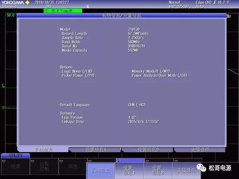This screenshot has width=239, height=179.
Task: Switch to the 设置信息1 tab in the dialog
Action: pos(96,150)
